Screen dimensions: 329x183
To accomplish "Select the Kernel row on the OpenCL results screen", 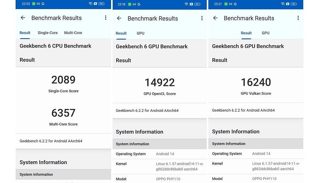I will coord(160,166).
